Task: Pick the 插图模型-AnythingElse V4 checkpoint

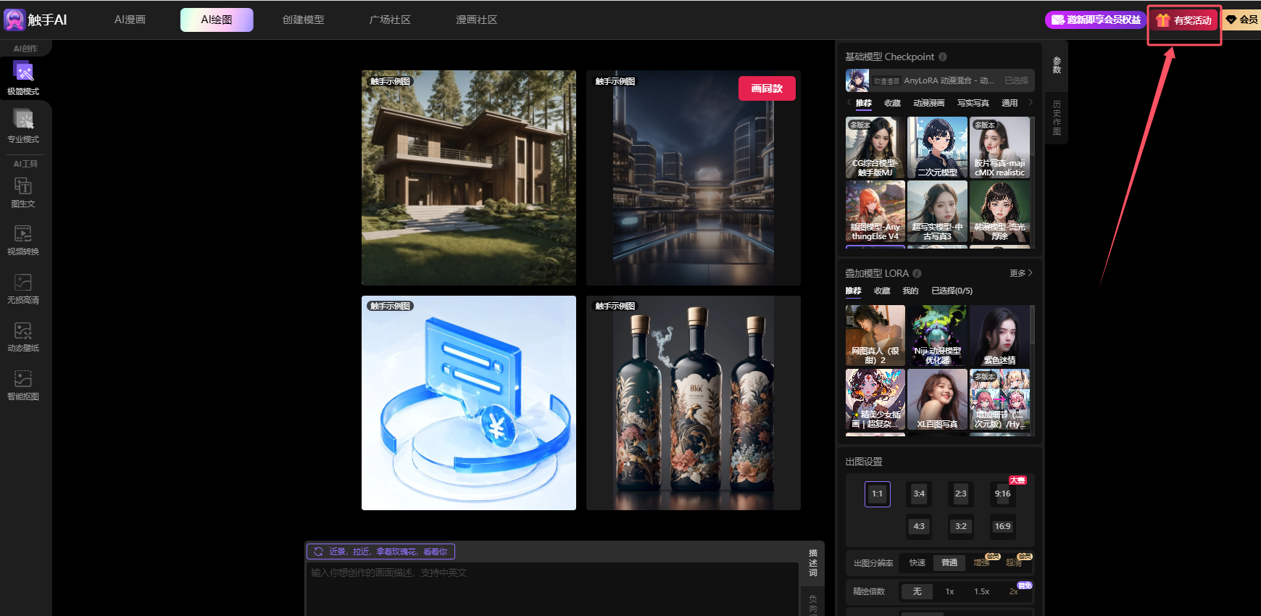Action: pyautogui.click(x=875, y=212)
